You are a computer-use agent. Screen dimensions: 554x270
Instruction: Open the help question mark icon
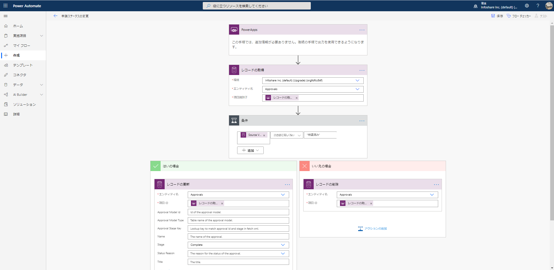click(x=538, y=6)
